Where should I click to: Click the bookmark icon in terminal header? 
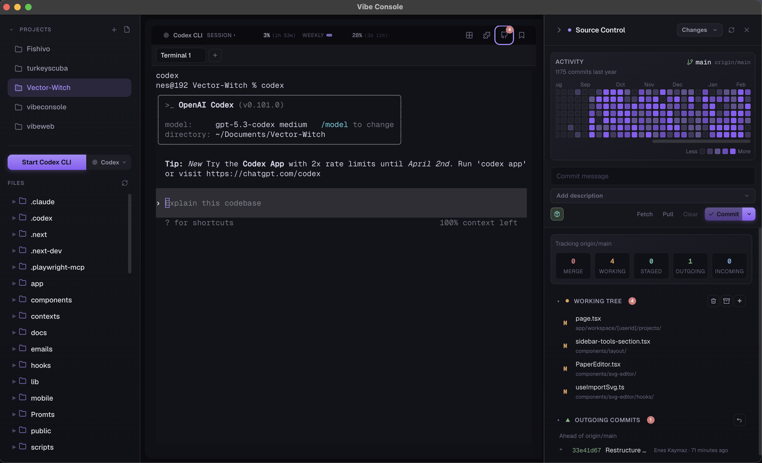521,35
